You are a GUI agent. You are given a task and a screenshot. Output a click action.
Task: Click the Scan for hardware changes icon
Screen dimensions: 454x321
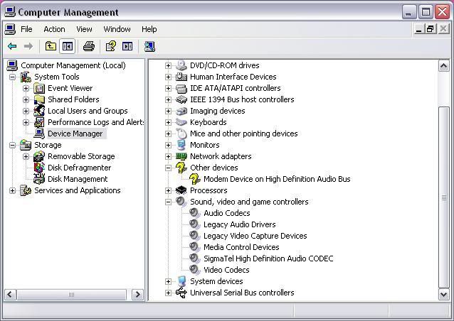click(149, 46)
